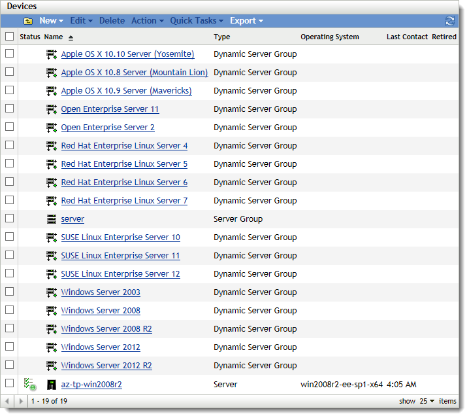Click the Operating System column header

point(330,37)
